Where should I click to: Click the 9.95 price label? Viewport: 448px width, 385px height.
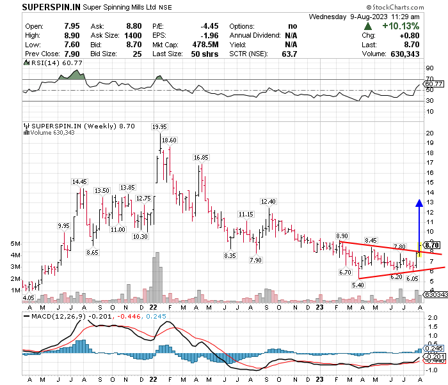tap(64, 225)
